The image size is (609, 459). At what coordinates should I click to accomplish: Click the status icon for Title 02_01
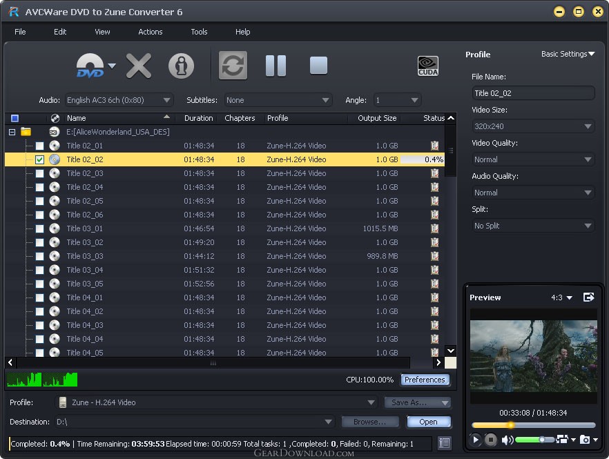434,146
